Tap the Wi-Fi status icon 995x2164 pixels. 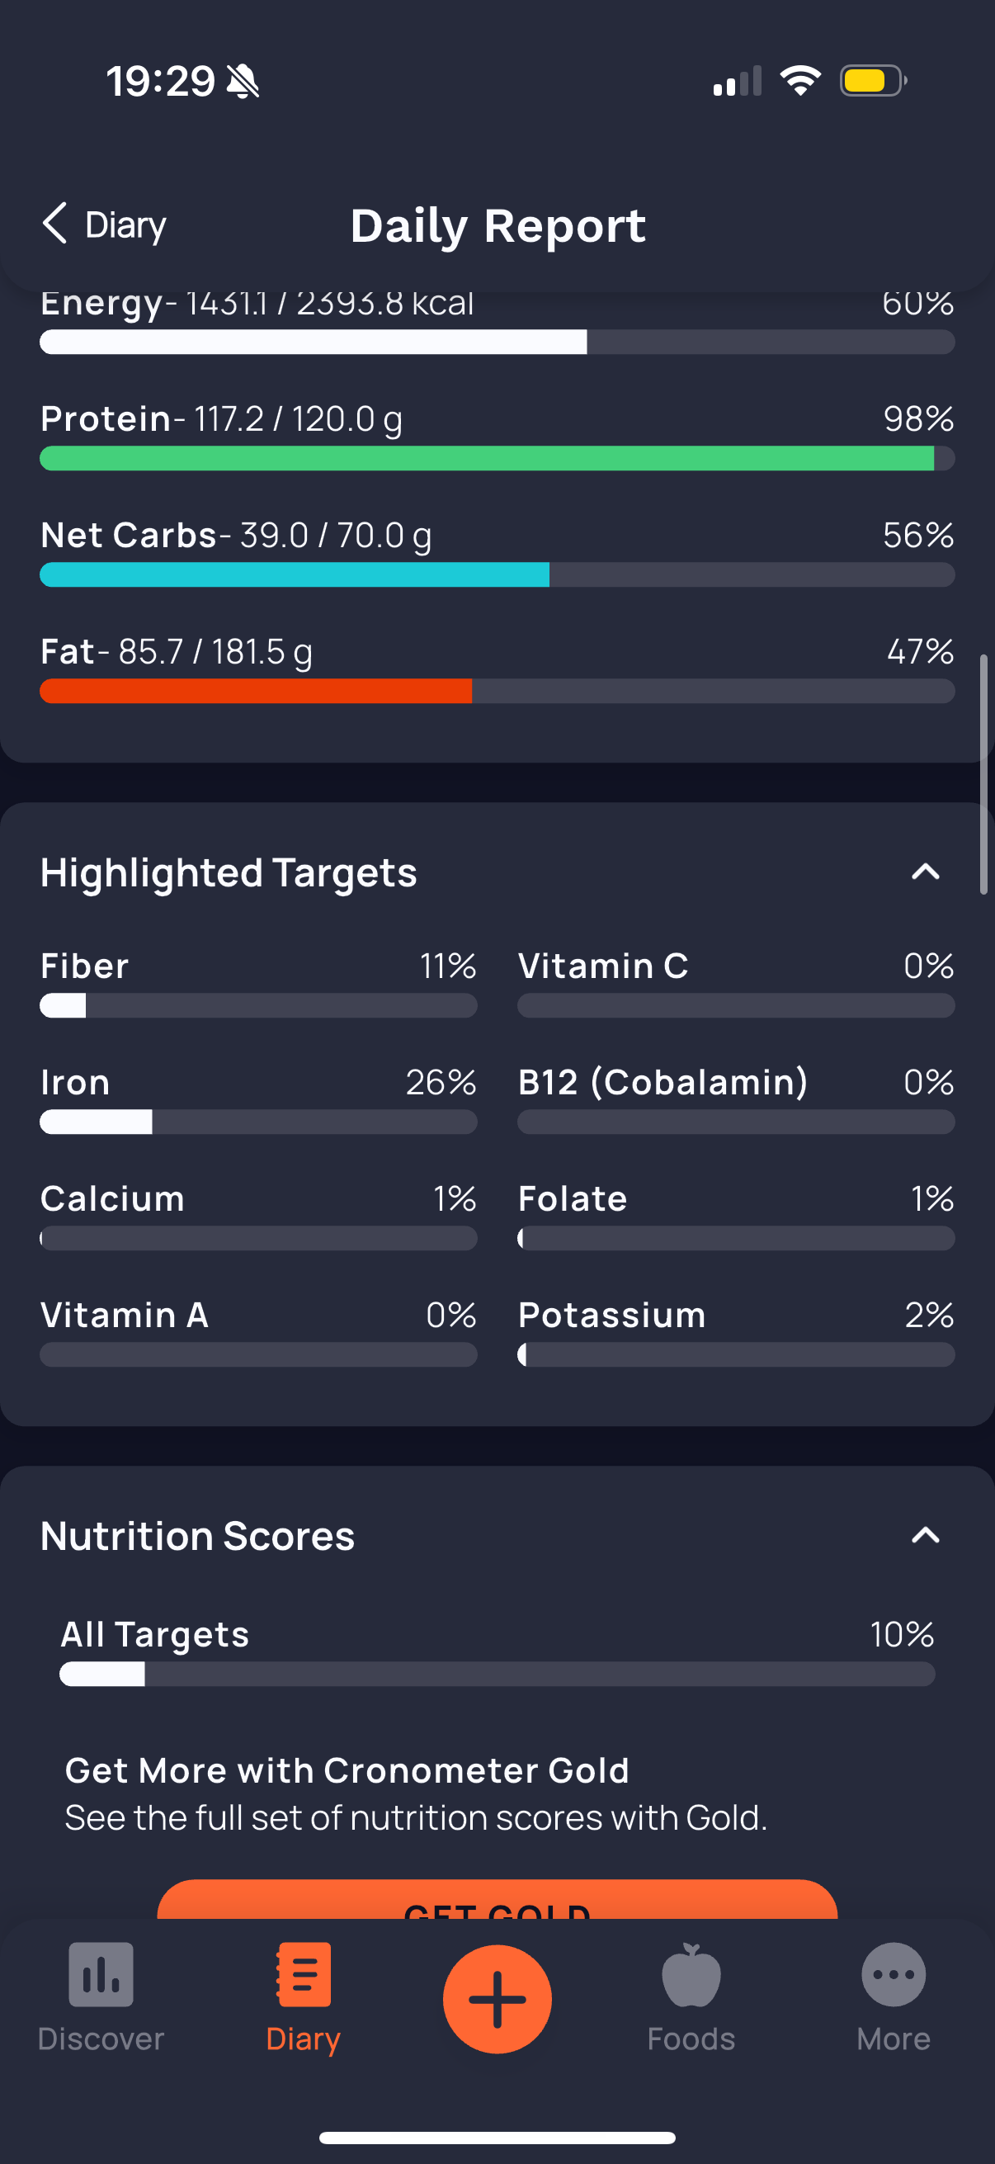coord(800,81)
